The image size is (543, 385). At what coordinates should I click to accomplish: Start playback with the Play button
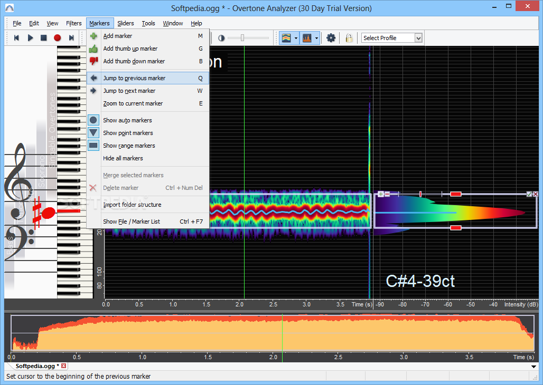click(x=30, y=37)
